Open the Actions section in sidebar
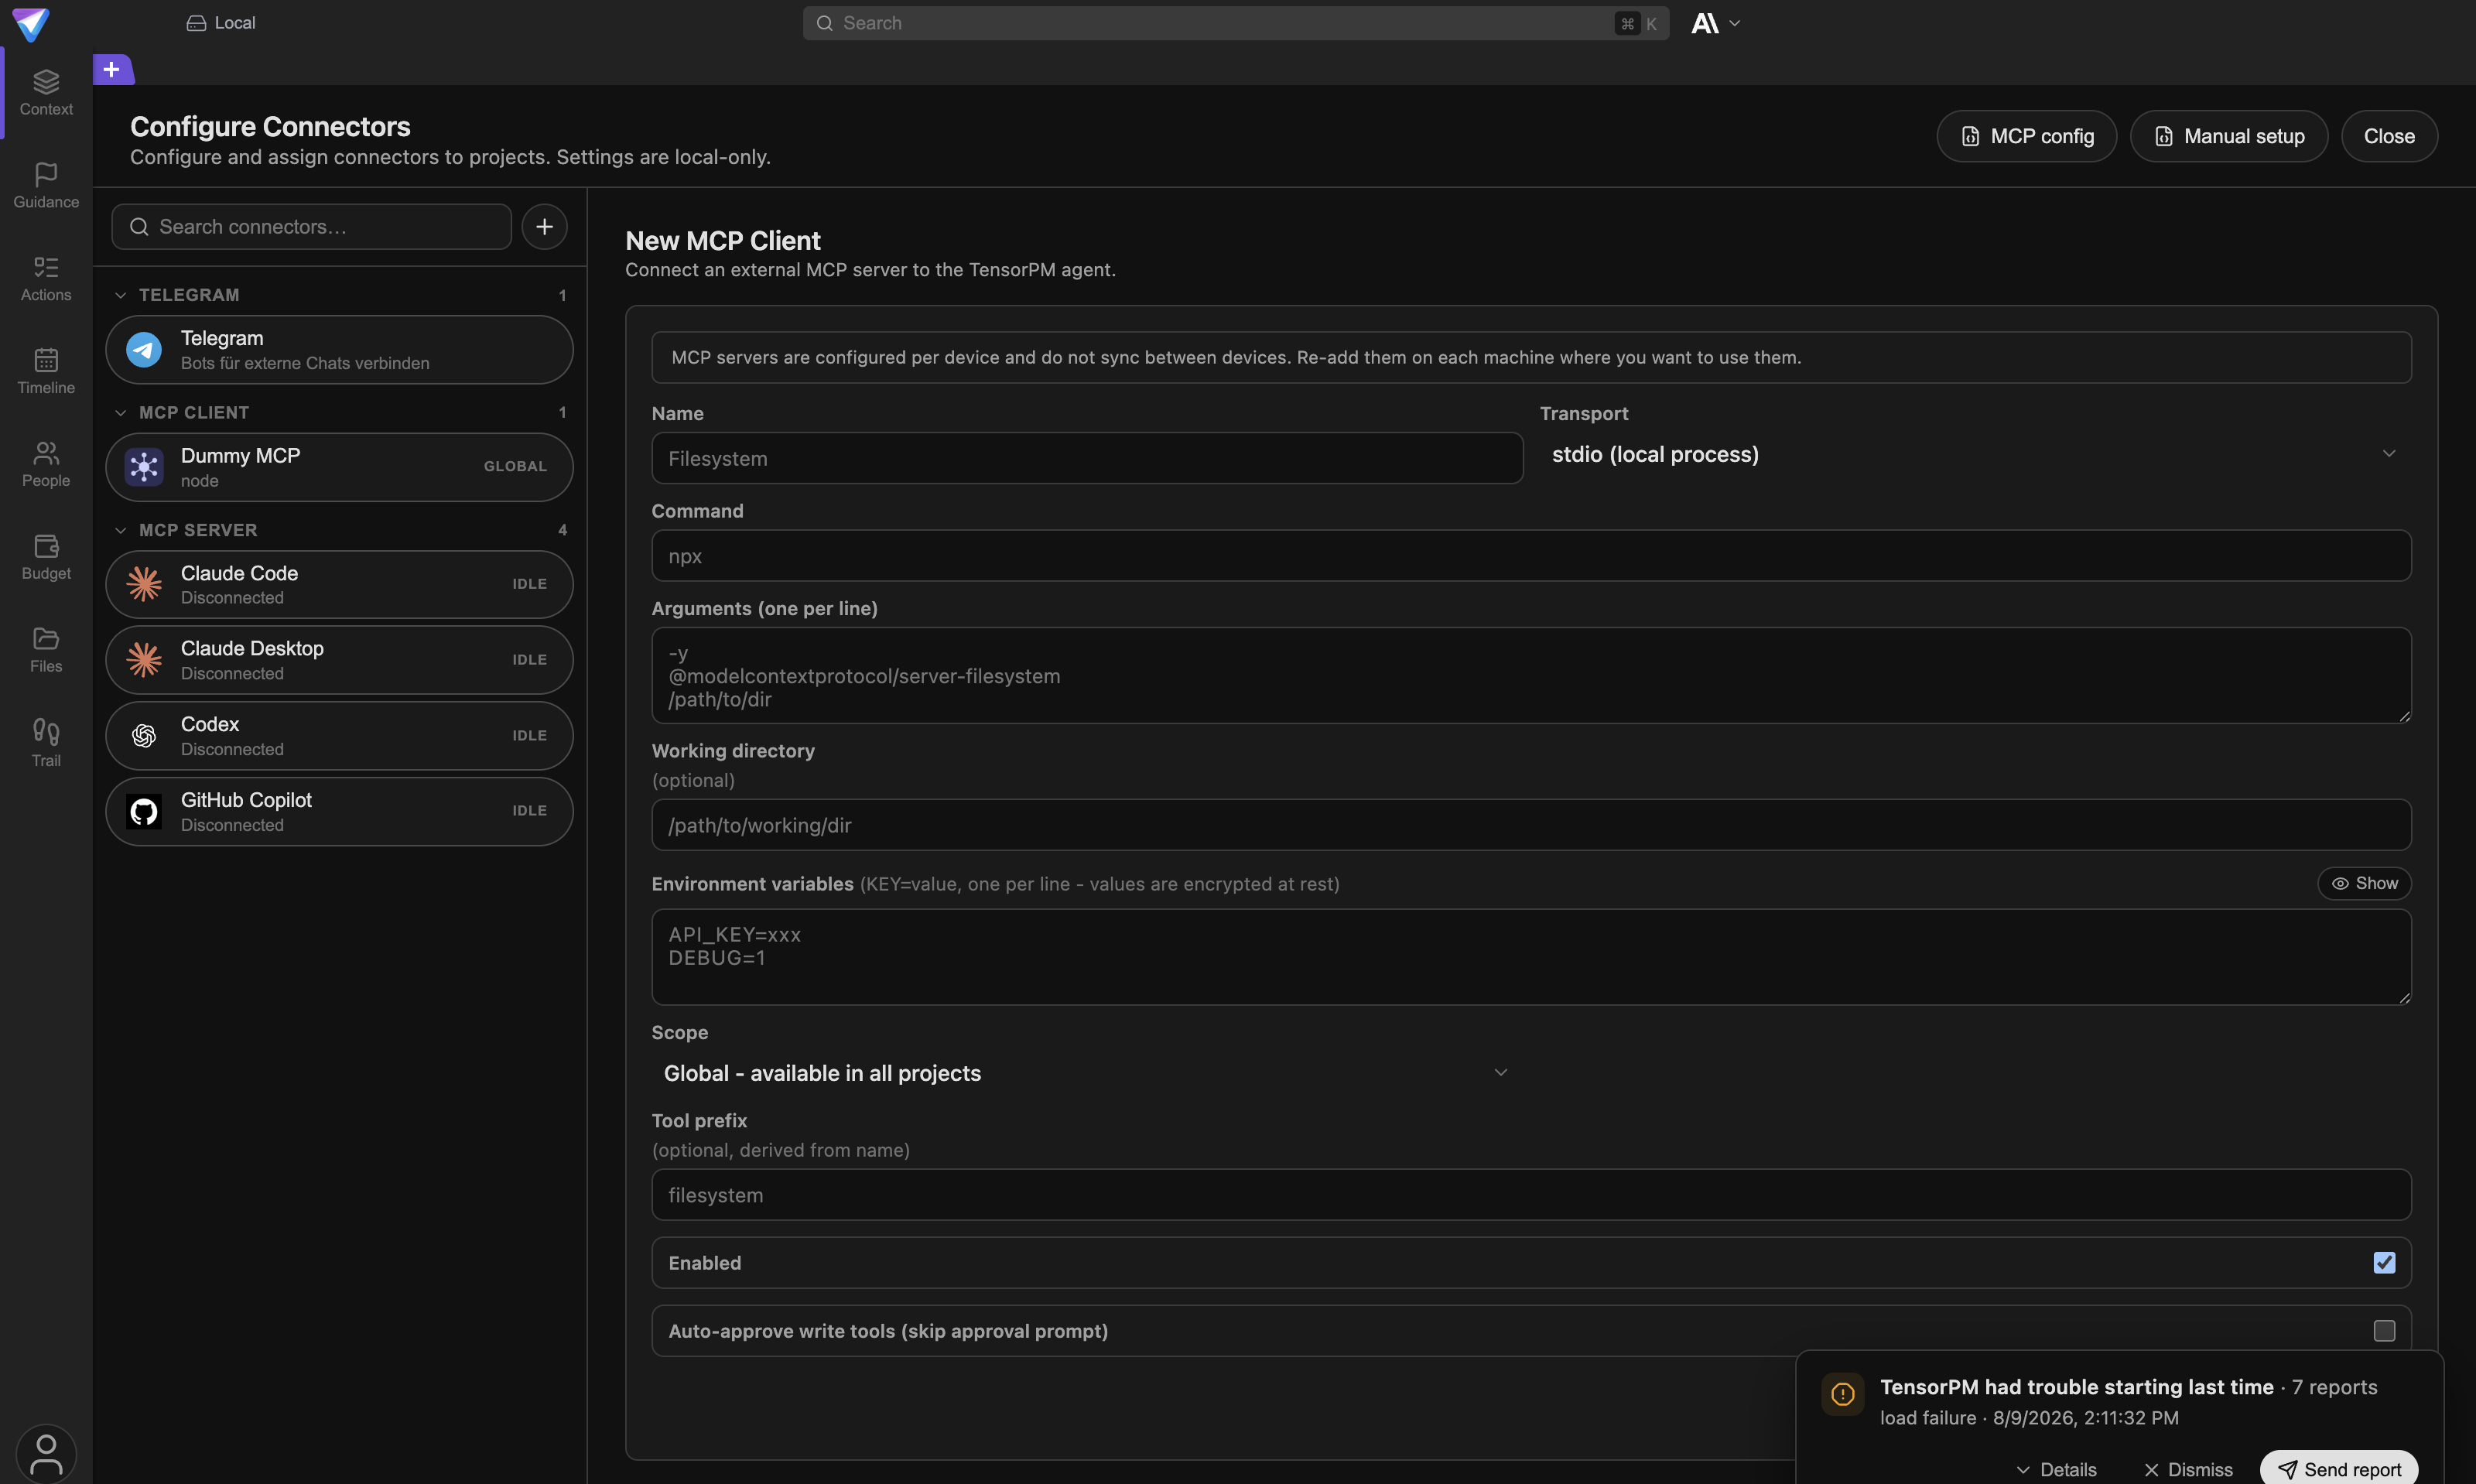This screenshot has width=2476, height=1484. (46, 278)
